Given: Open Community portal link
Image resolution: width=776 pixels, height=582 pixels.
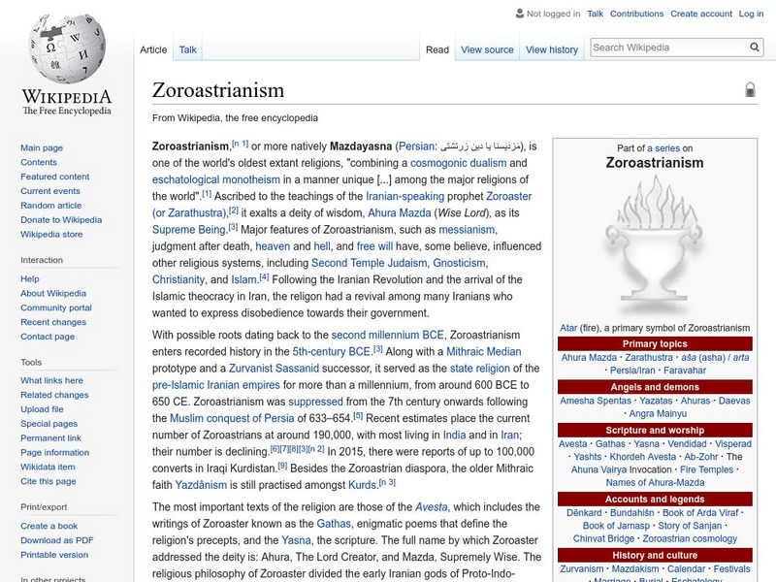Looking at the screenshot, I should coord(56,307).
